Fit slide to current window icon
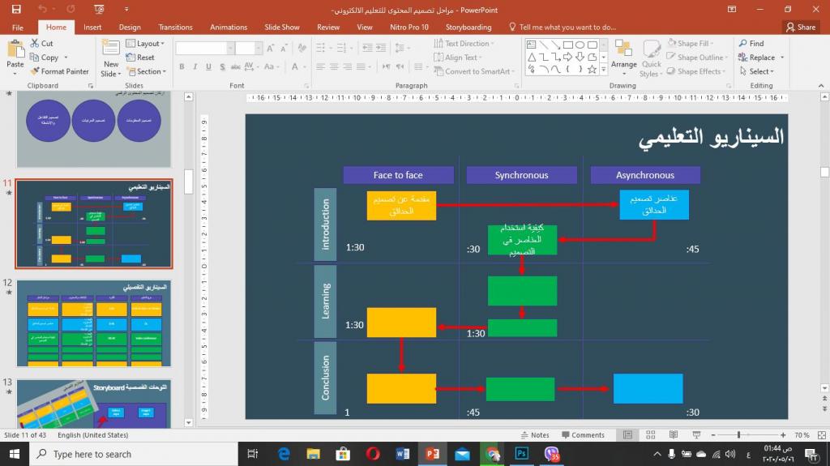Image resolution: width=830 pixels, height=466 pixels. [x=819, y=435]
